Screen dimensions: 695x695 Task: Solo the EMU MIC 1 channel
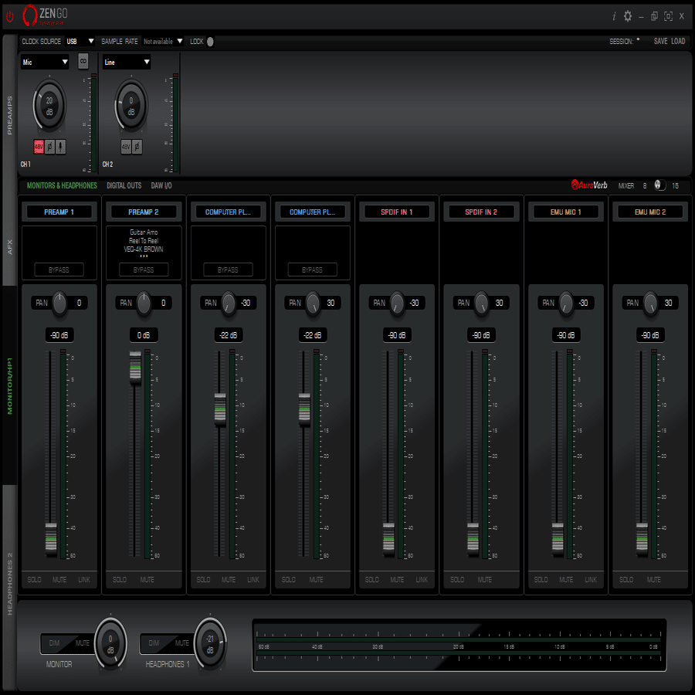541,579
